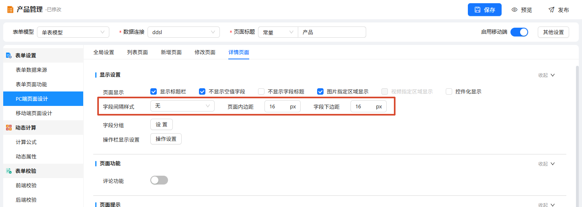Click 发布 publish button
Image resolution: width=582 pixels, height=207 pixels.
(559, 10)
